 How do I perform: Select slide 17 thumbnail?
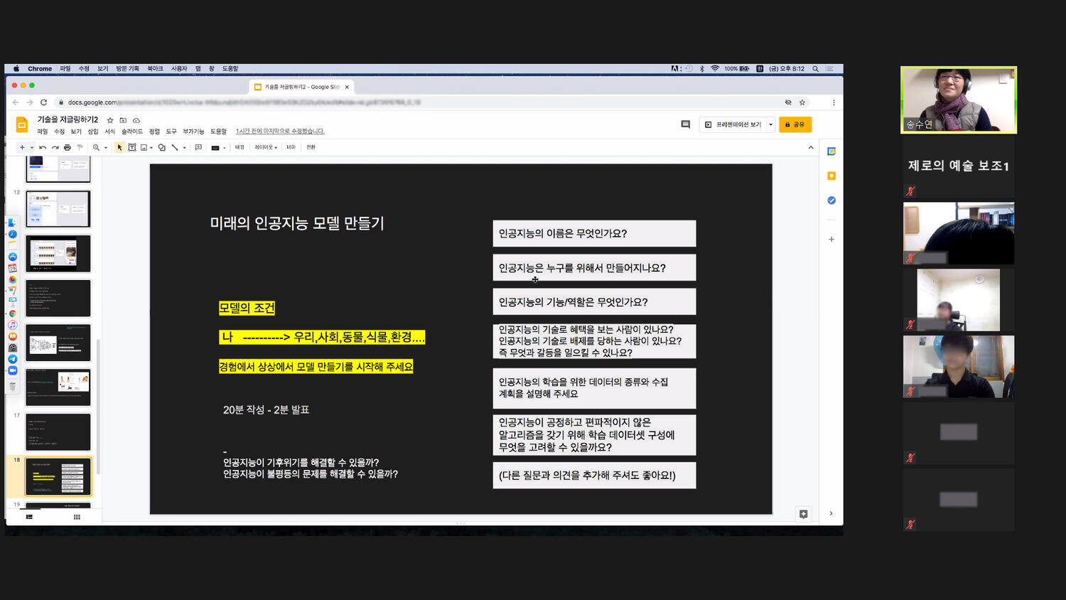(58, 432)
